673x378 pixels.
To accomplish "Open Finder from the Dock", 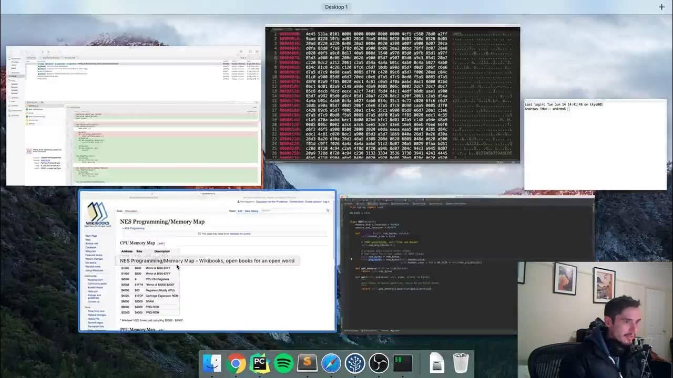I will click(x=212, y=363).
